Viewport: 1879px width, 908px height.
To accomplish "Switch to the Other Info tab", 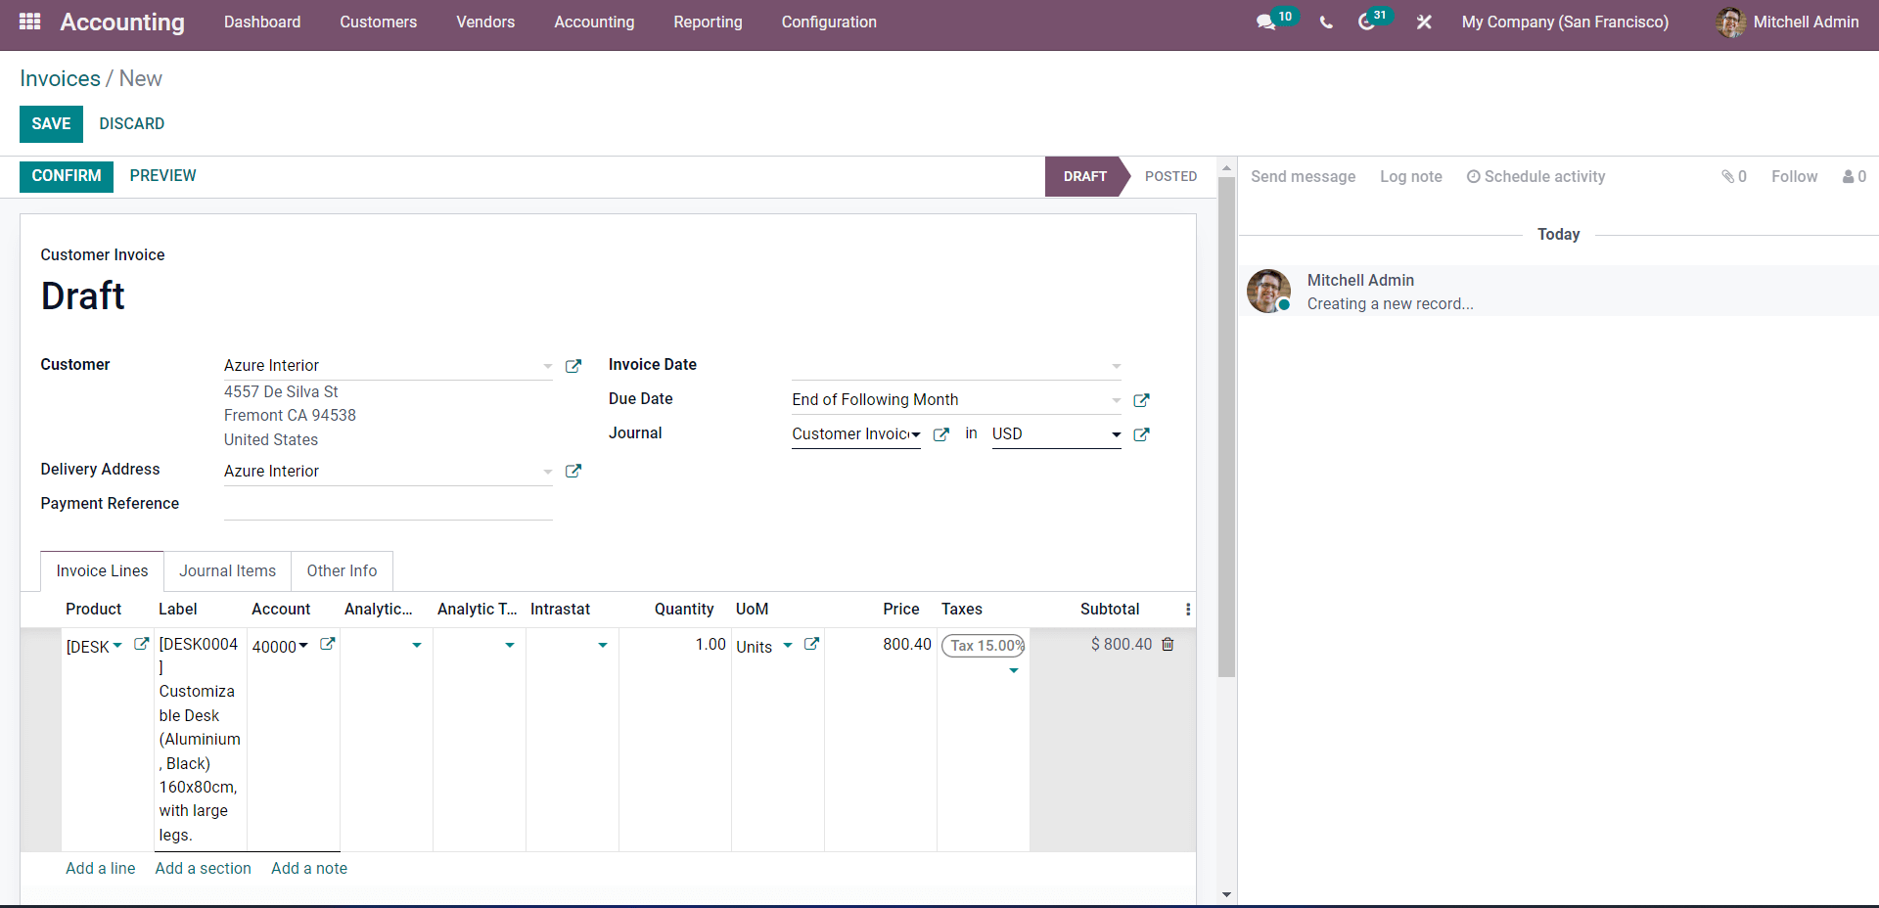I will [x=342, y=570].
